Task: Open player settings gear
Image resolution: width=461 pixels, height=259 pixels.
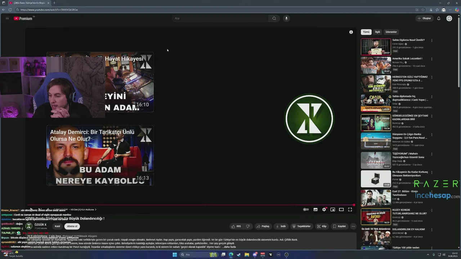Action: click(324, 209)
